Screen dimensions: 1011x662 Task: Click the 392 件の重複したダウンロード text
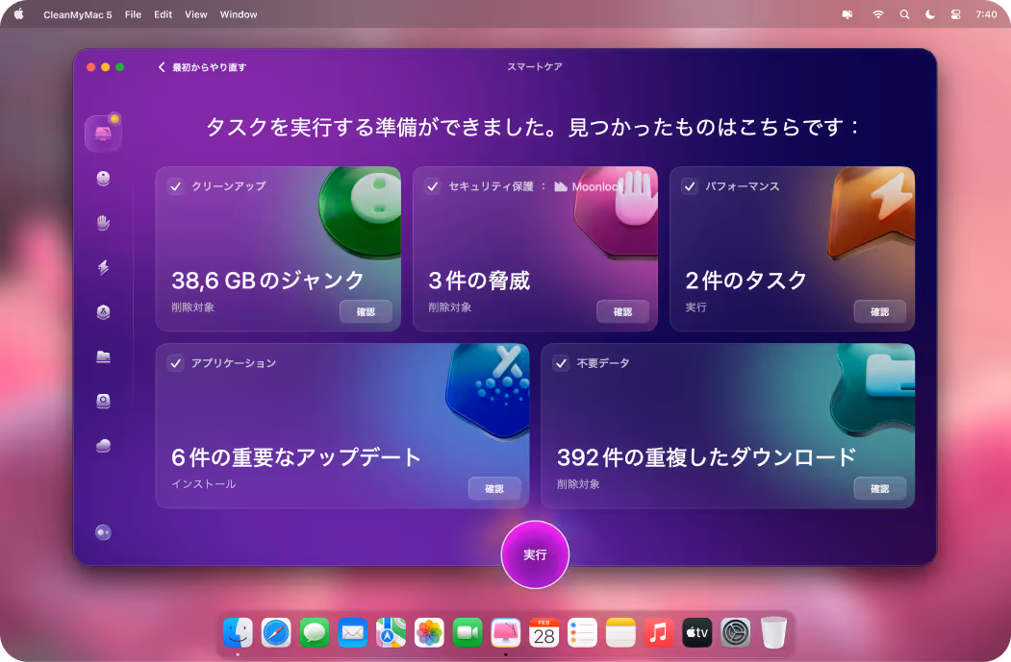706,457
